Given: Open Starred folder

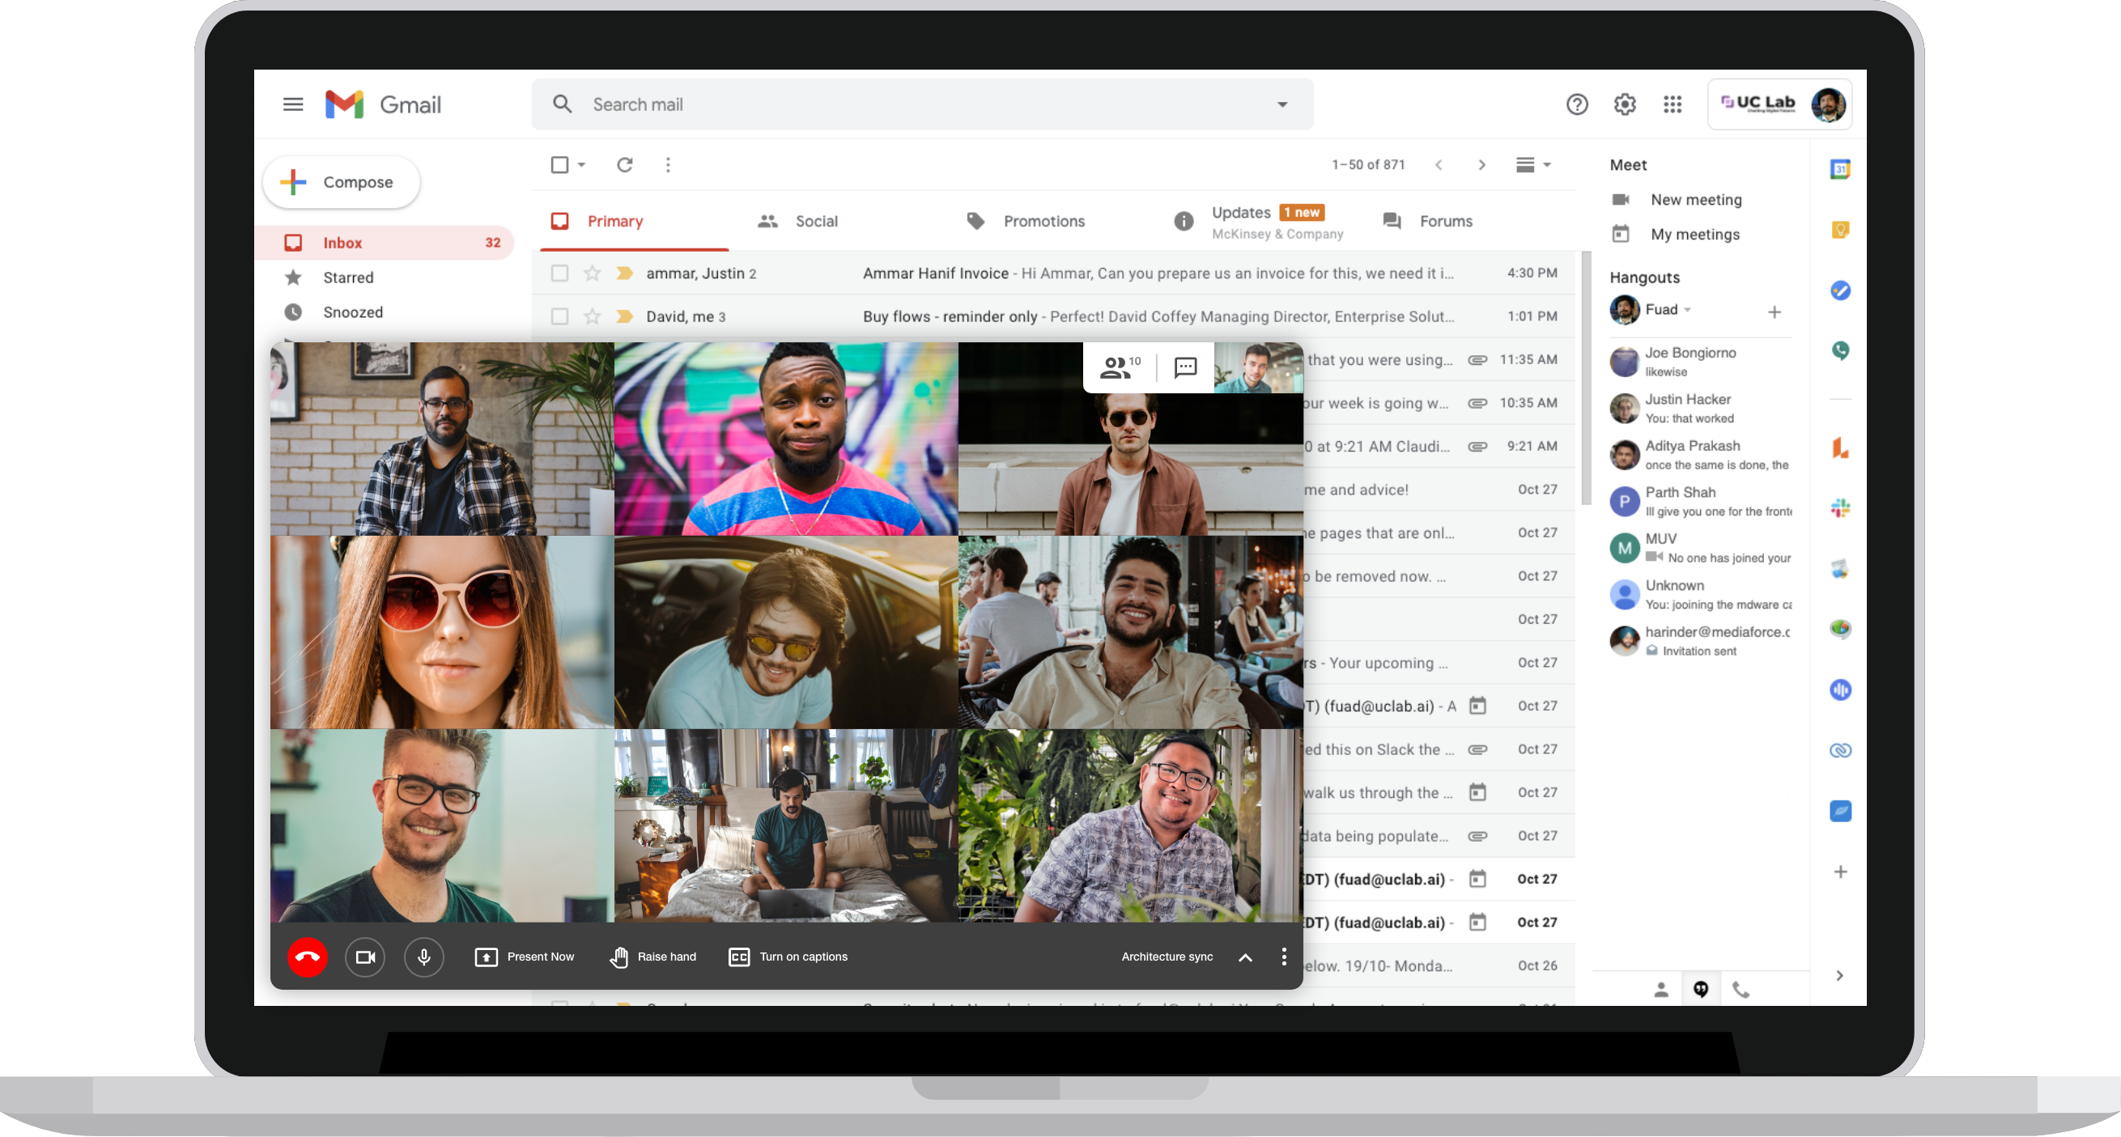Looking at the screenshot, I should (384, 278).
